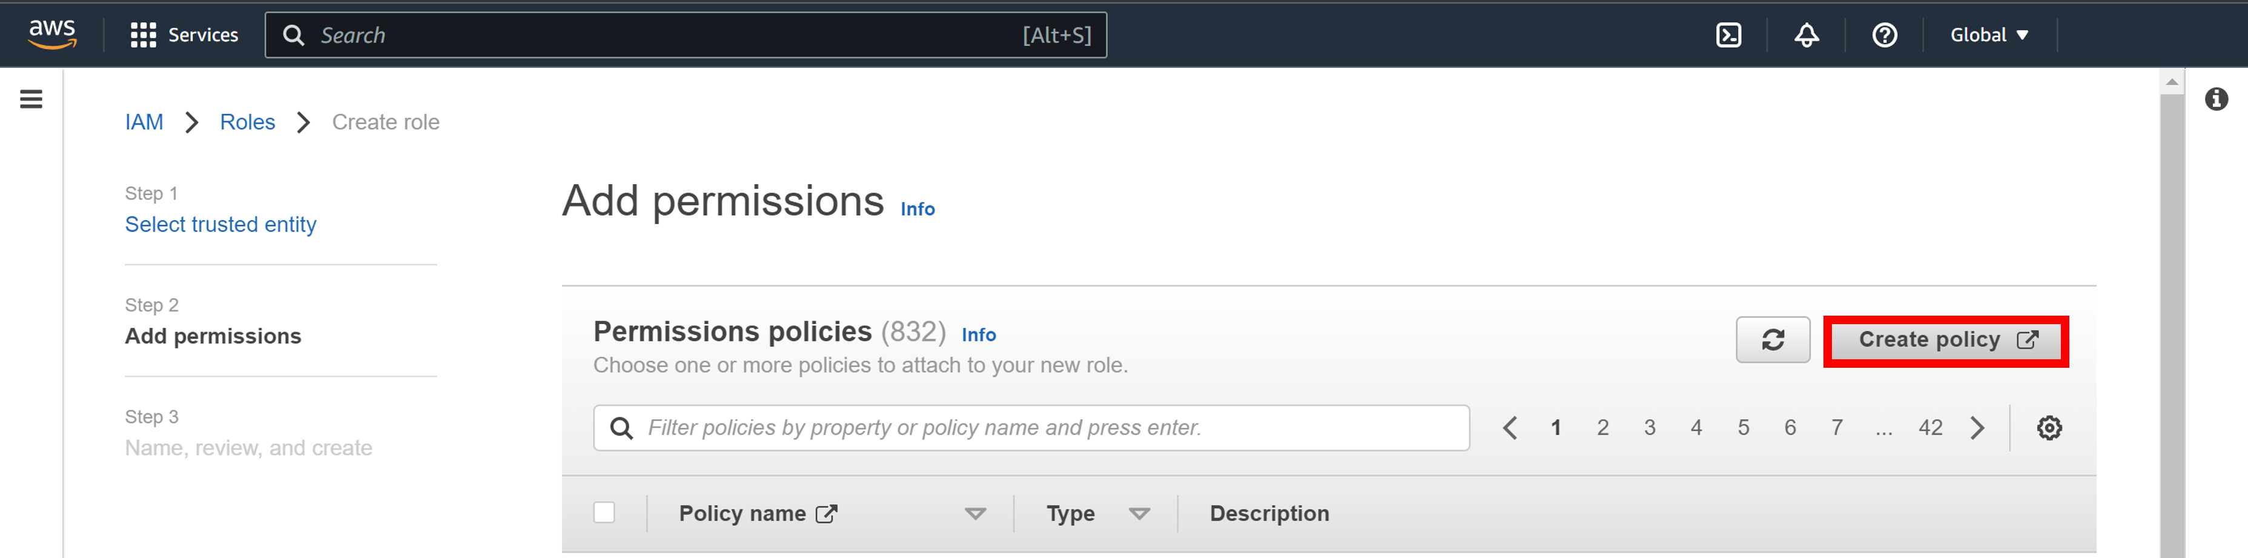Open the Policy name external link icon

[x=825, y=513]
